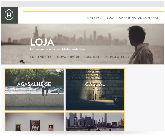Image resolution: width=165 pixels, height=137 pixels.
Task: Click the H shield logo icon
Action: point(9,15)
